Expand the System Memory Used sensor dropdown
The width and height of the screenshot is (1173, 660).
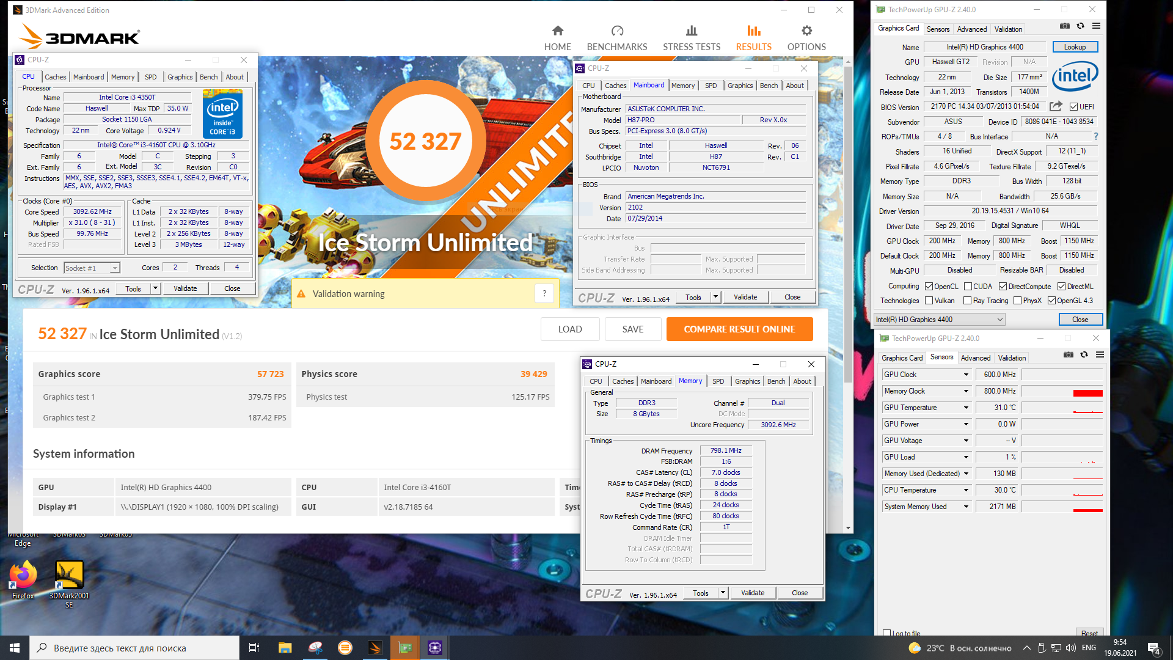(966, 507)
